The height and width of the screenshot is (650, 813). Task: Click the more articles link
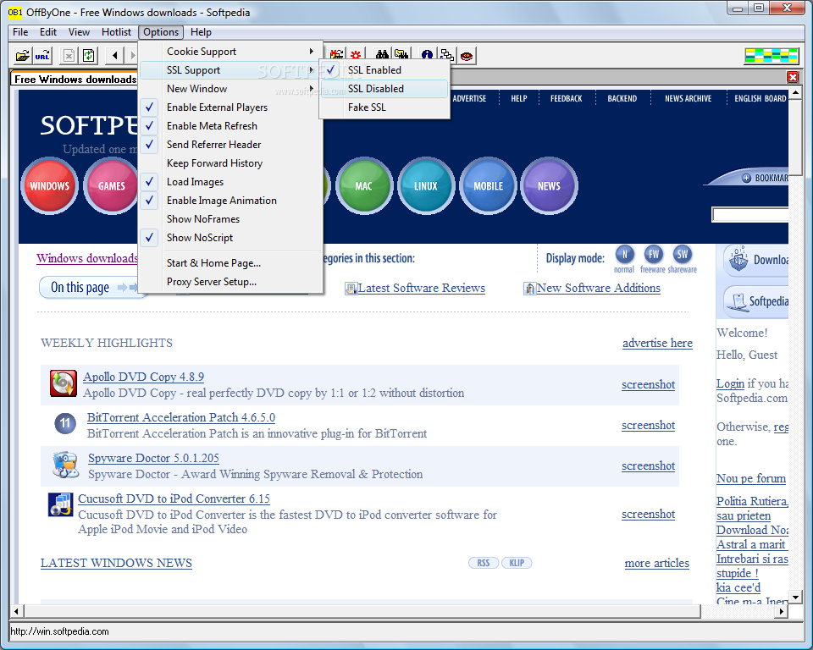click(657, 564)
